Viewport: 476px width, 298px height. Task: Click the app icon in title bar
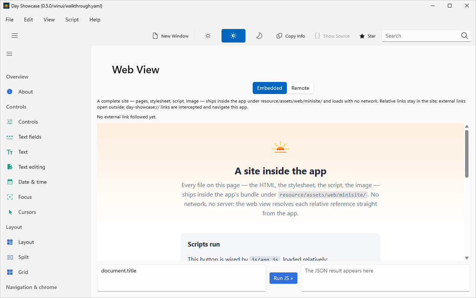[6, 6]
